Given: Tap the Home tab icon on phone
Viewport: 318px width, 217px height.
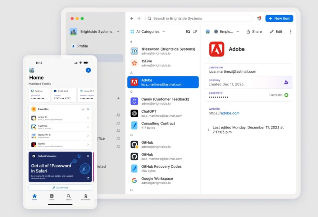Looking at the screenshot, I should click(x=35, y=197).
